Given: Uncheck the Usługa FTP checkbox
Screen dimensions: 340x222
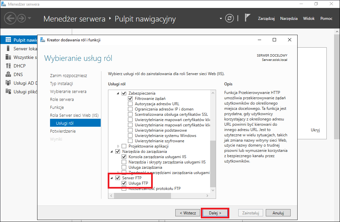Looking at the screenshot, I should (x=124, y=183).
